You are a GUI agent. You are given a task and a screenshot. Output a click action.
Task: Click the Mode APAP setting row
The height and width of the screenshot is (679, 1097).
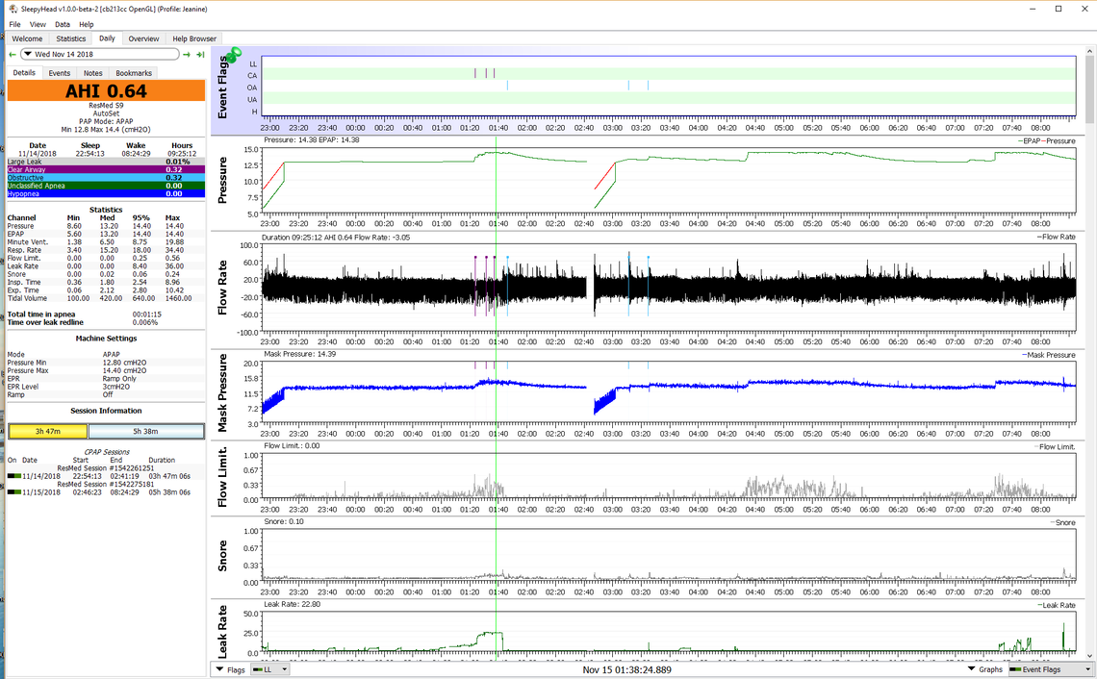pyautogui.click(x=106, y=355)
